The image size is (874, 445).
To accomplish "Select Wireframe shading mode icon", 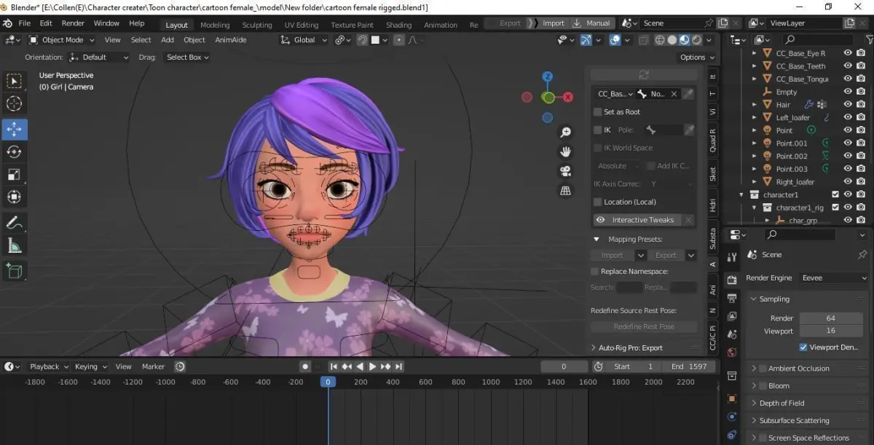I will pos(661,40).
